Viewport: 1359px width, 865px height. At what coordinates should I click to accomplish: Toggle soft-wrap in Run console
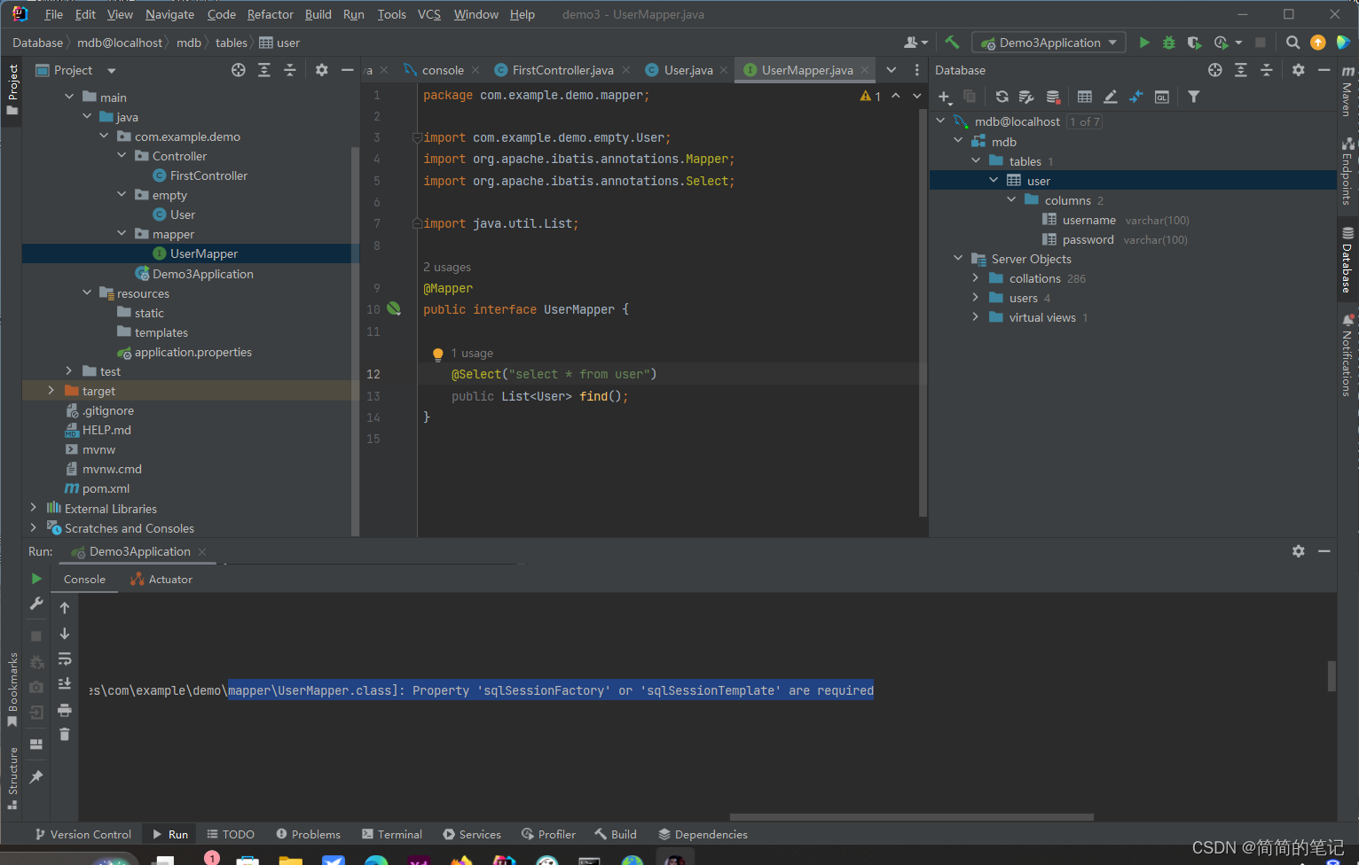pos(65,659)
